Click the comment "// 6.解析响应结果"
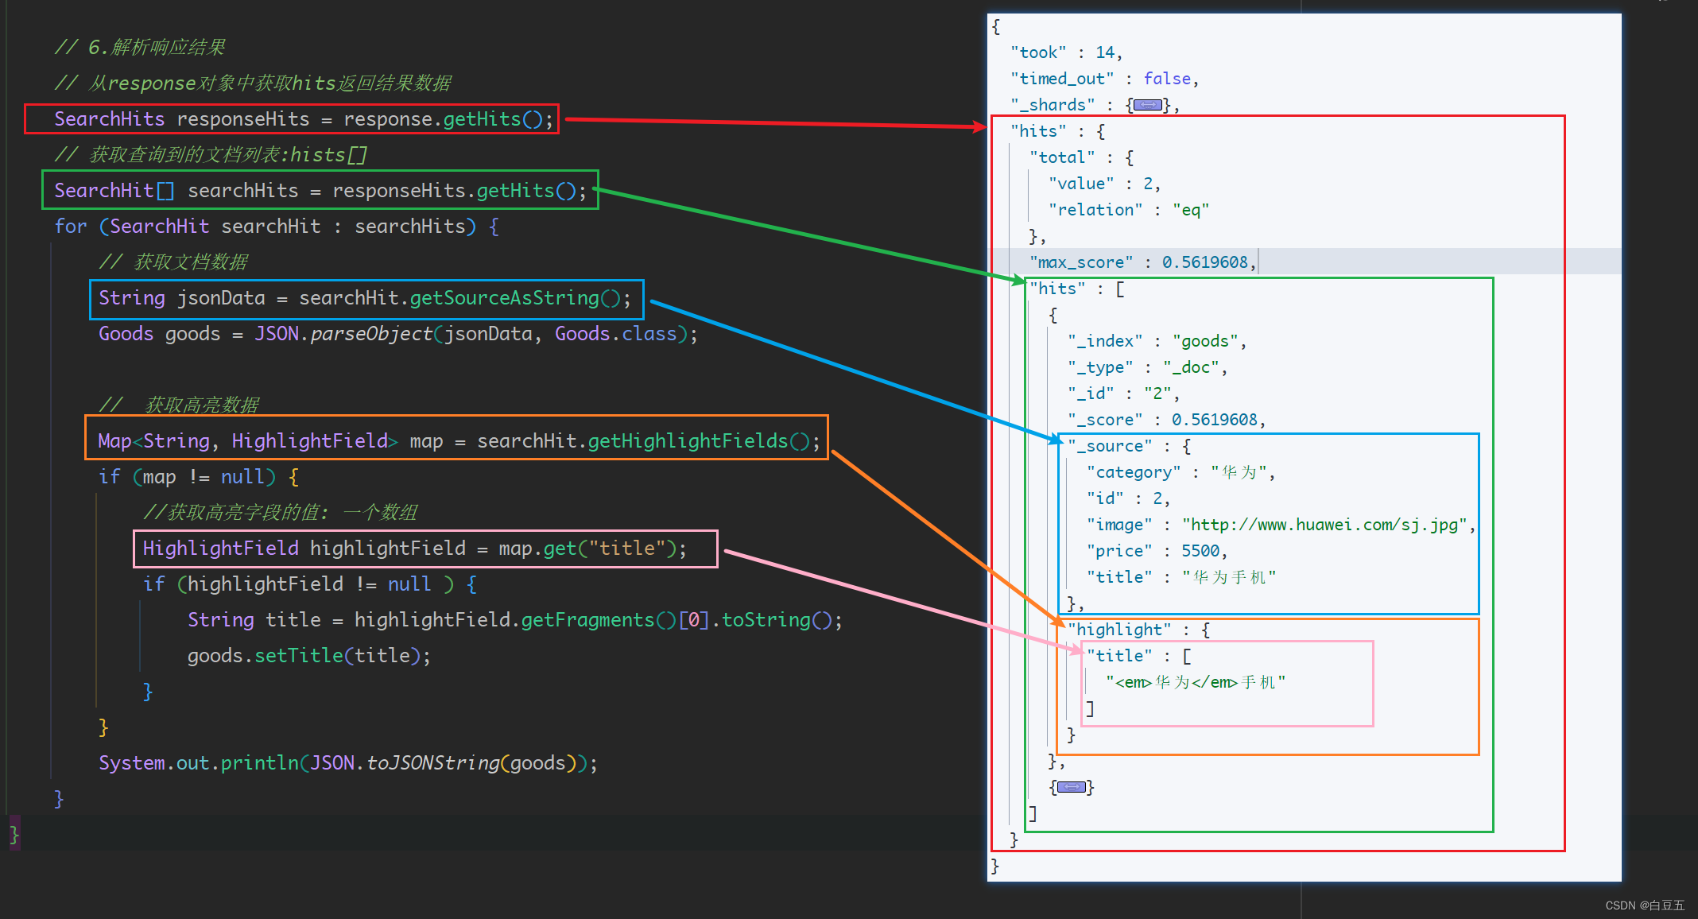The height and width of the screenshot is (919, 1698). click(x=140, y=48)
